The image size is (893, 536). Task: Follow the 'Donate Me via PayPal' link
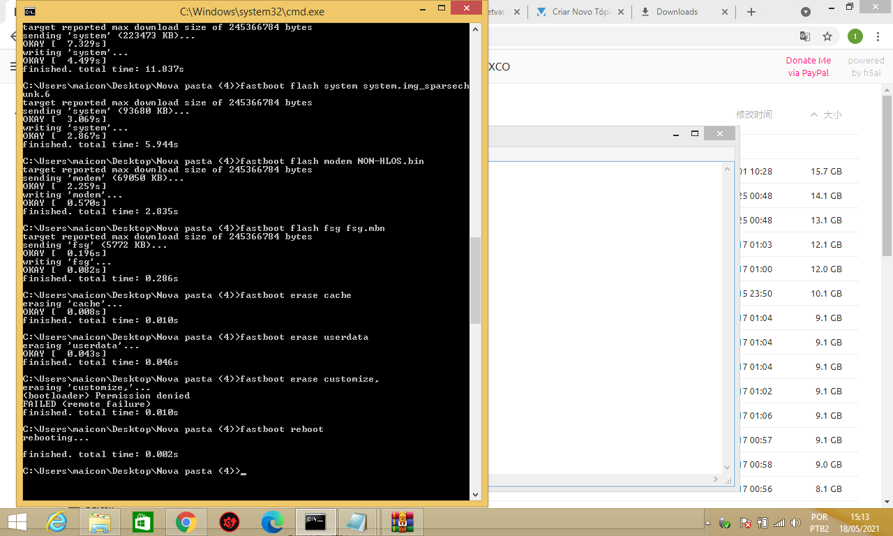tap(809, 66)
